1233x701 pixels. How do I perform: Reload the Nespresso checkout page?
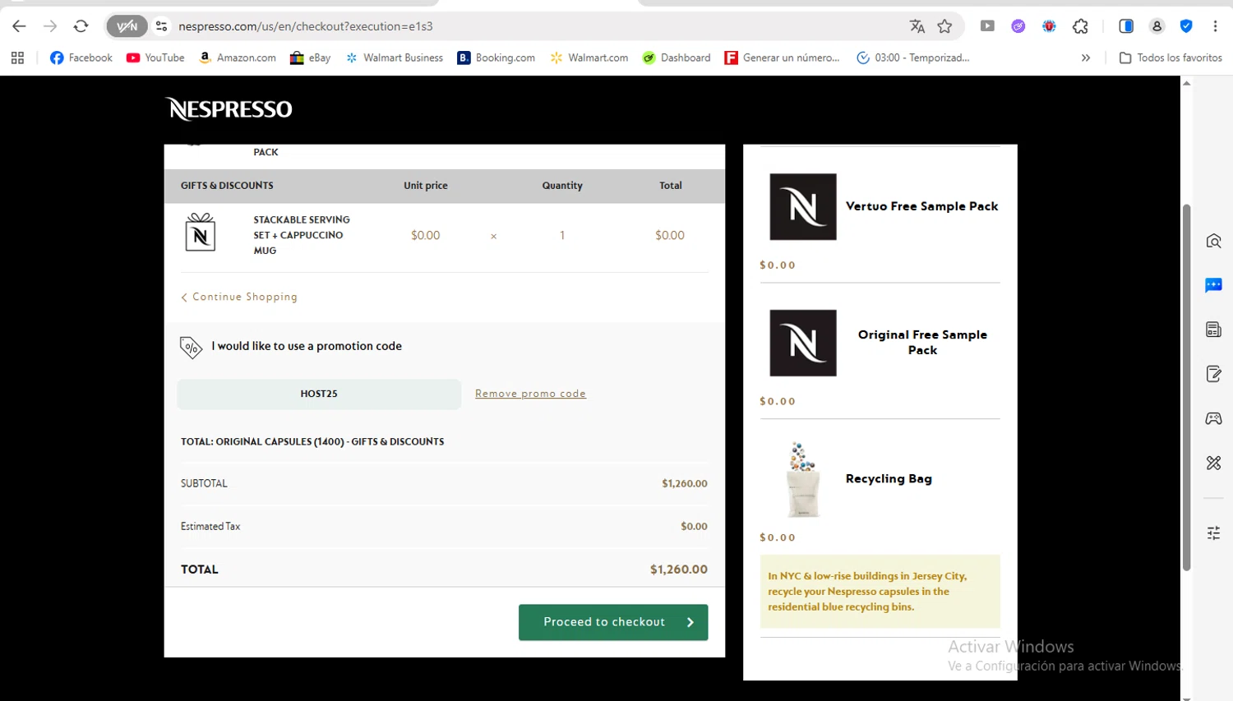pos(81,26)
